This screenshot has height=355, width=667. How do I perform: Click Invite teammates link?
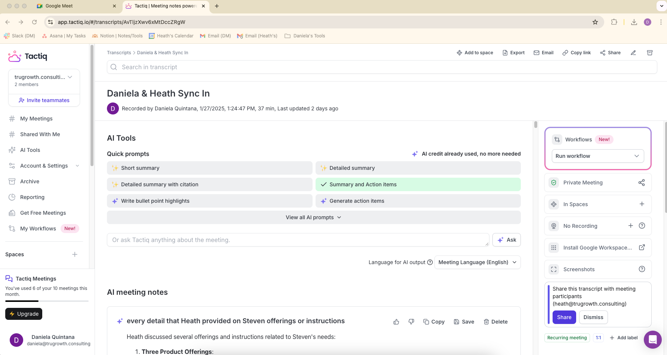pyautogui.click(x=44, y=100)
